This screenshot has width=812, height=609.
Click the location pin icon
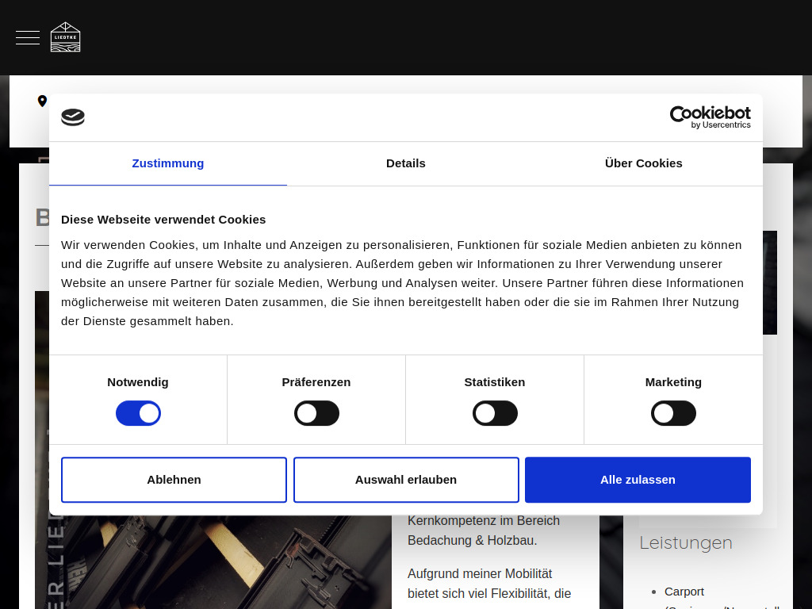point(41,101)
